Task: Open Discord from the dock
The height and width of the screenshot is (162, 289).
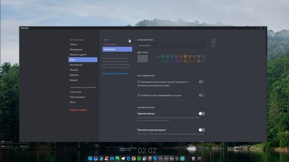Action: [x=112, y=158]
